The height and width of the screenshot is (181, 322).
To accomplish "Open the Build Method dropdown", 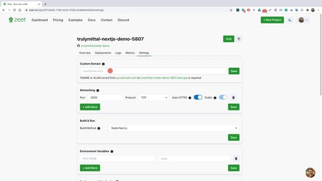I will click(x=174, y=128).
